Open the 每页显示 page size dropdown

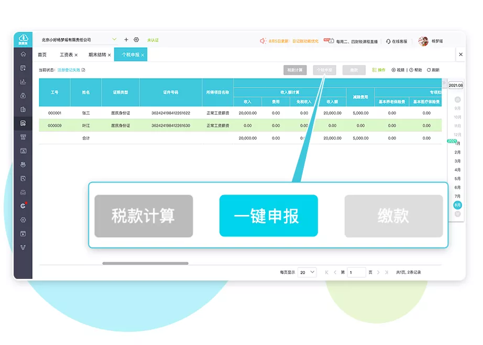click(307, 272)
